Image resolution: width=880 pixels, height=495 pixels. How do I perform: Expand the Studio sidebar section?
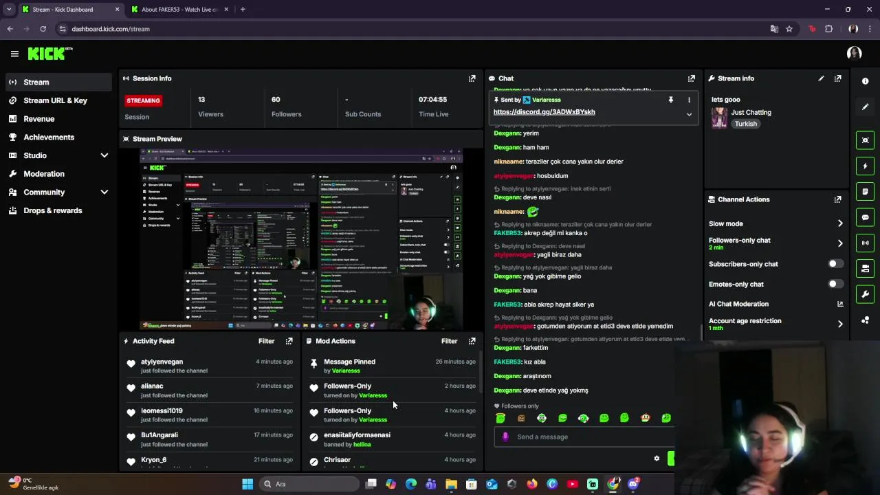tap(104, 155)
